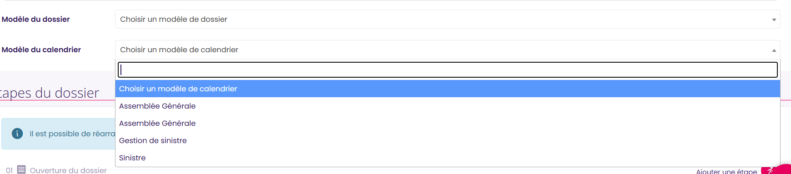Click the blue info icon in the notice
This screenshot has height=174, width=791.
(x=17, y=134)
